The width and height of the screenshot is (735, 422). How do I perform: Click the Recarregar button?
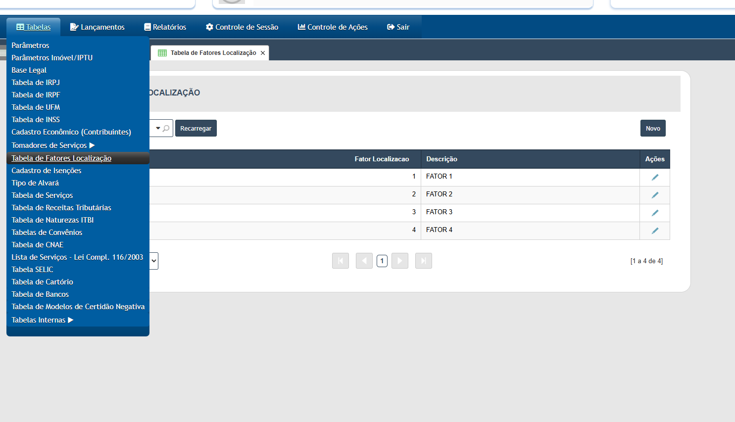[x=196, y=128]
